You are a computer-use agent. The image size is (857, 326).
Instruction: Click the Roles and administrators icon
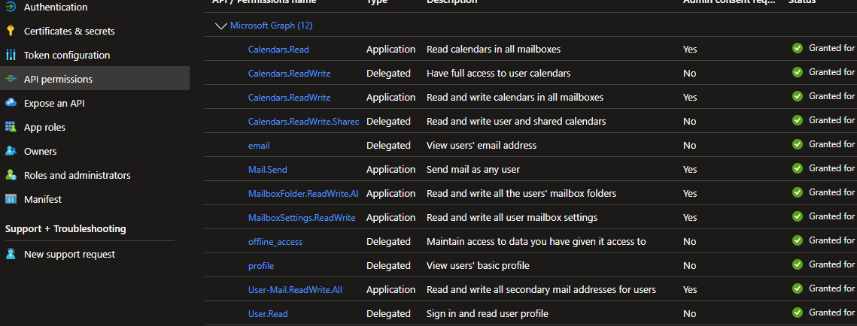pos(11,175)
